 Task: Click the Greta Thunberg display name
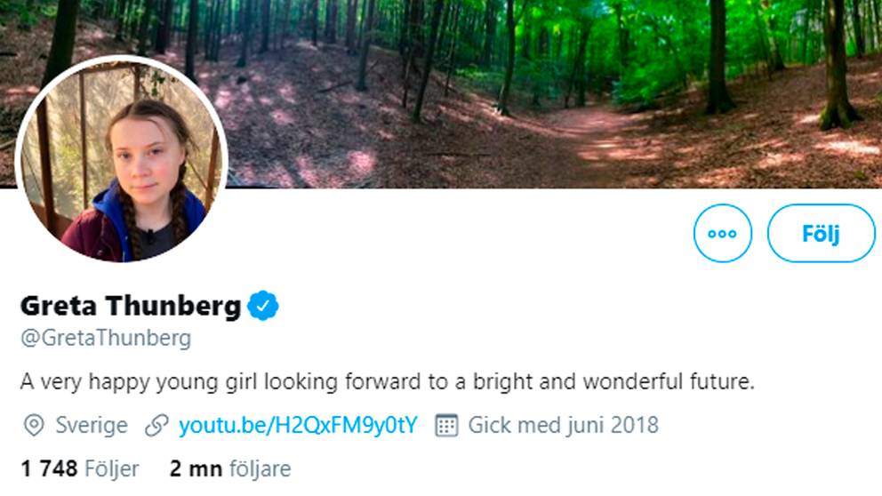pos(131,307)
